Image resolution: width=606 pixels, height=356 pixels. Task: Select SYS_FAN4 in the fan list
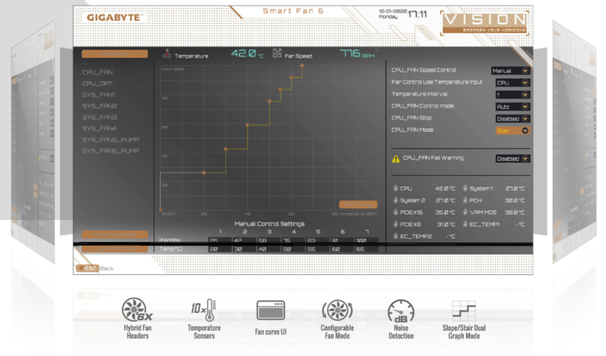coord(100,128)
